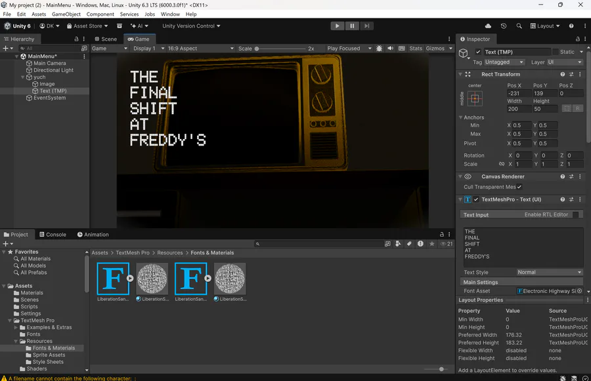
Task: Switch to the Animation tab
Action: [x=93, y=234]
